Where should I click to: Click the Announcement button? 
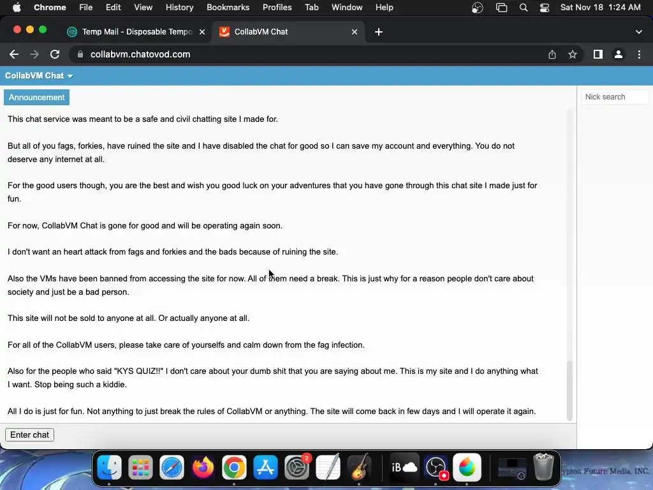36,97
